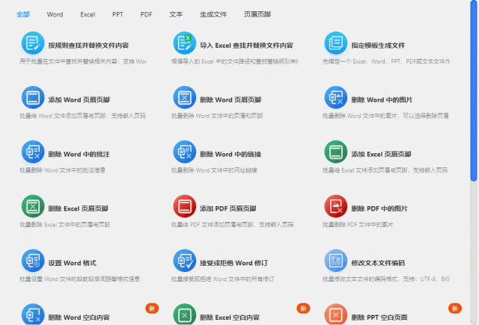
Task: Select the red 删除 PDF 中的图片 icon
Action: point(336,206)
